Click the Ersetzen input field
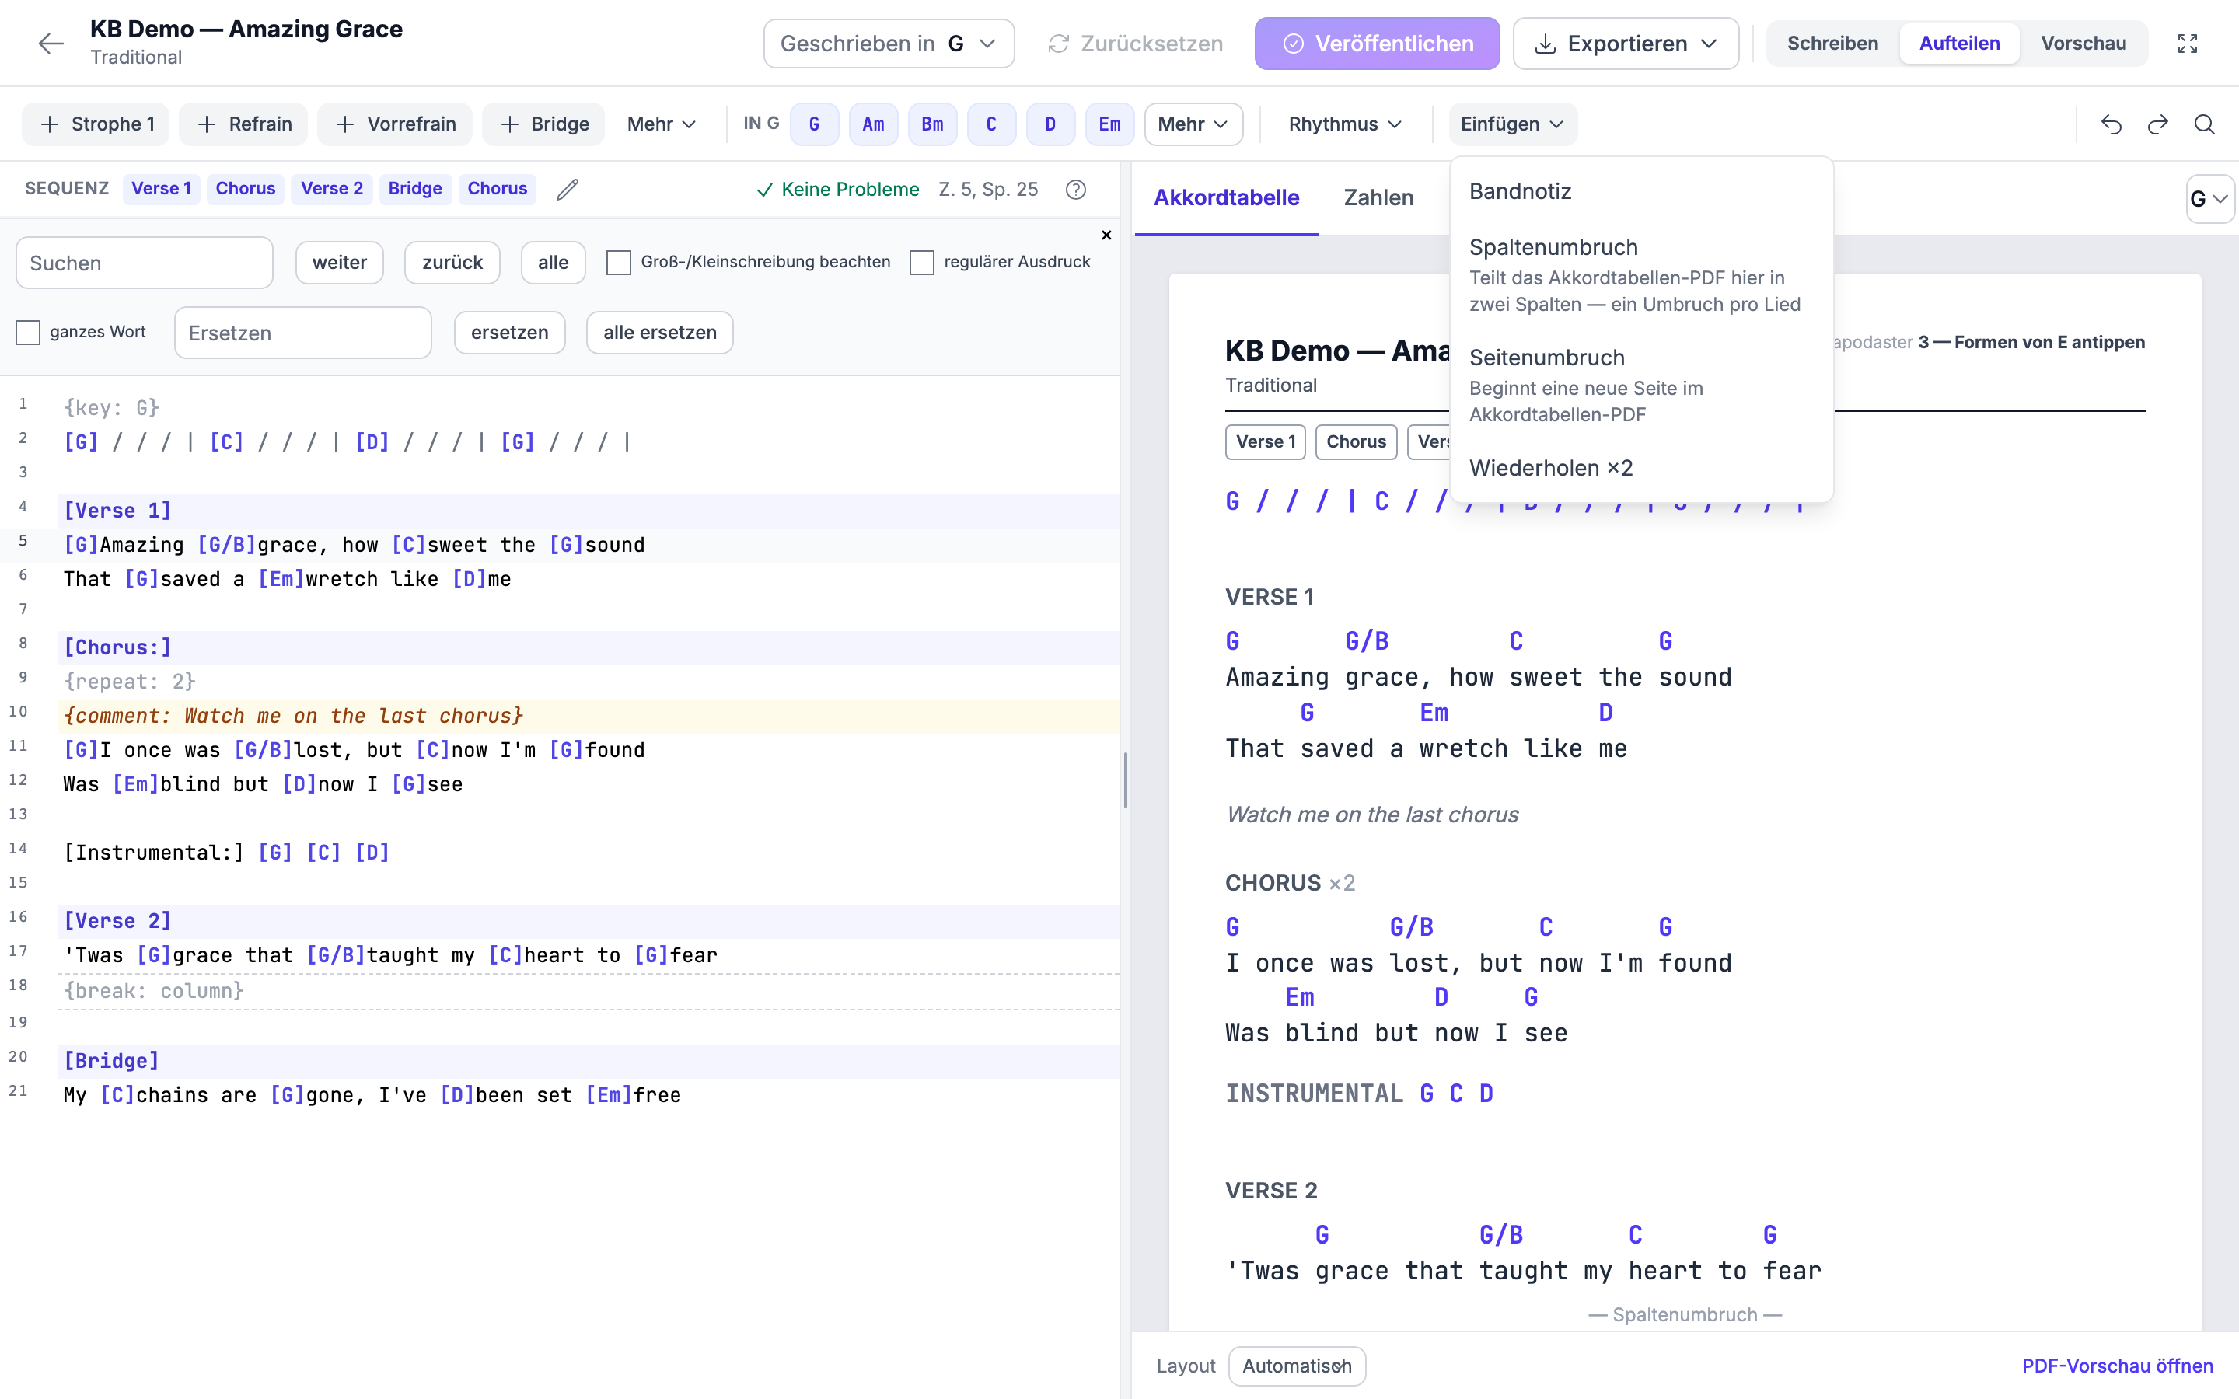Viewport: 2239px width, 1399px height. click(302, 332)
